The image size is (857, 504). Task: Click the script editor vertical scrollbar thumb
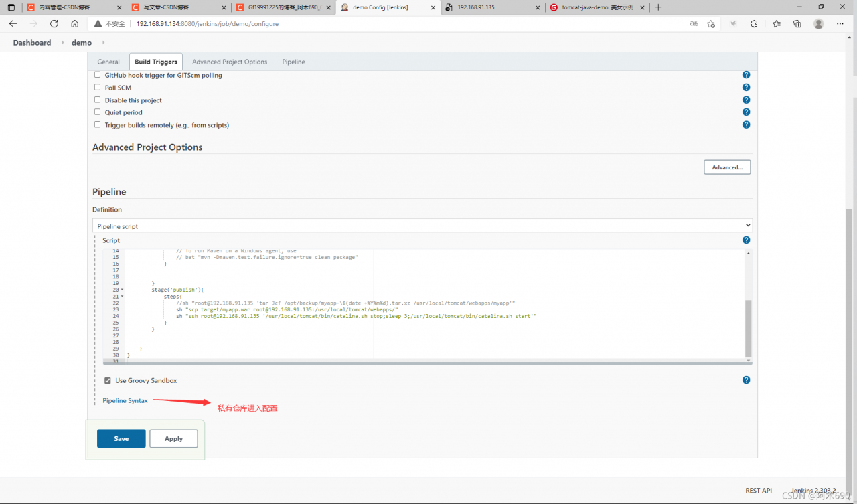pos(749,328)
